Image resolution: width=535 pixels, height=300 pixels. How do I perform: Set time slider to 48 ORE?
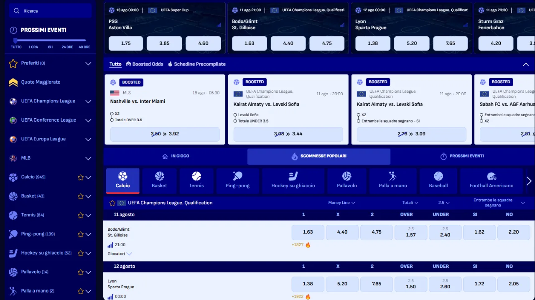coord(84,47)
